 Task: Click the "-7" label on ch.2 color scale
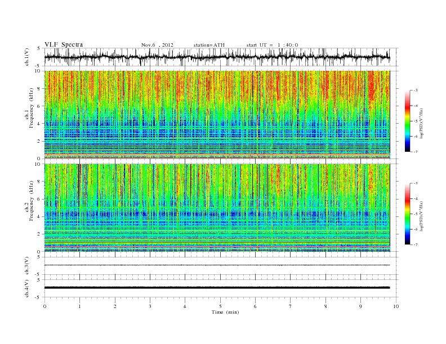(x=416, y=245)
